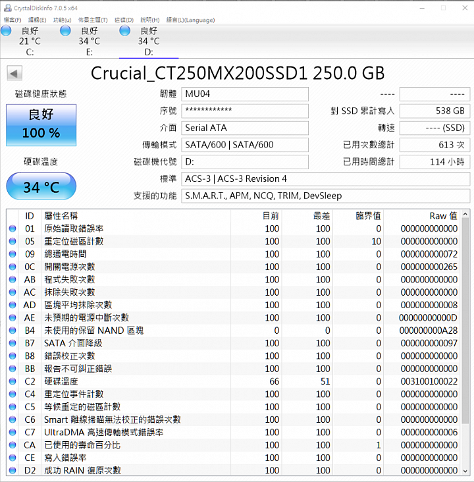
Task: Open the 磁碟(D) disk menu
Action: (124, 20)
